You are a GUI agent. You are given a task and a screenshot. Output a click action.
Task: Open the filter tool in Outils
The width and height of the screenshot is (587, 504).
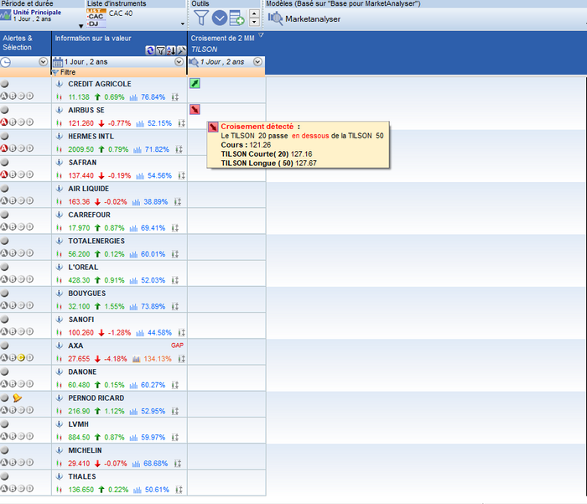pos(201,18)
